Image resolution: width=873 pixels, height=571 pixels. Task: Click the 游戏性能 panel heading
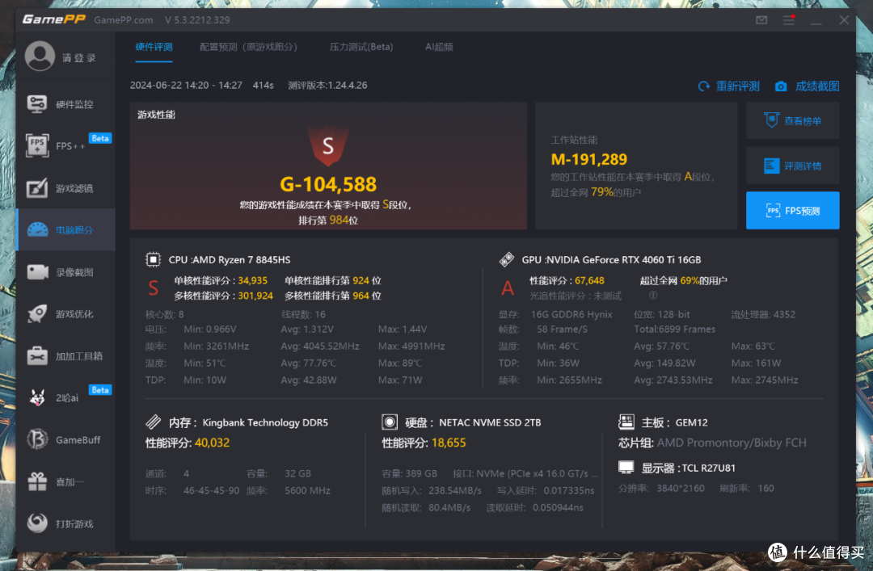[x=157, y=115]
